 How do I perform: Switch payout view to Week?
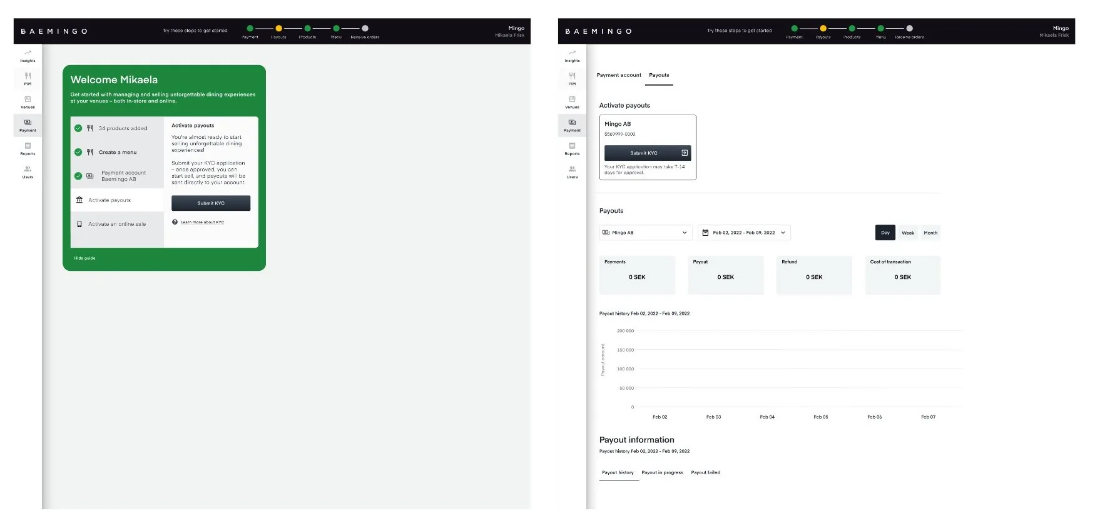coord(908,233)
